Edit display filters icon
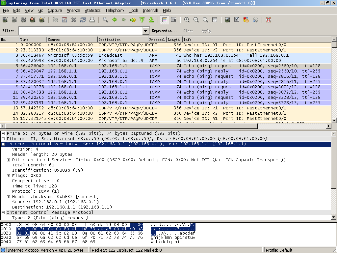The image size is (337, 253). [237, 20]
